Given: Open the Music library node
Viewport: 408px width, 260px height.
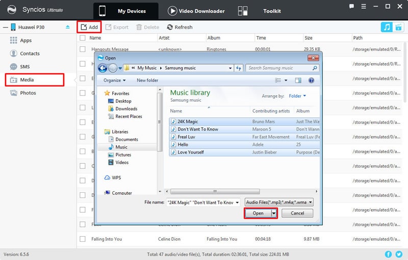Looking at the screenshot, I should 118,147.
